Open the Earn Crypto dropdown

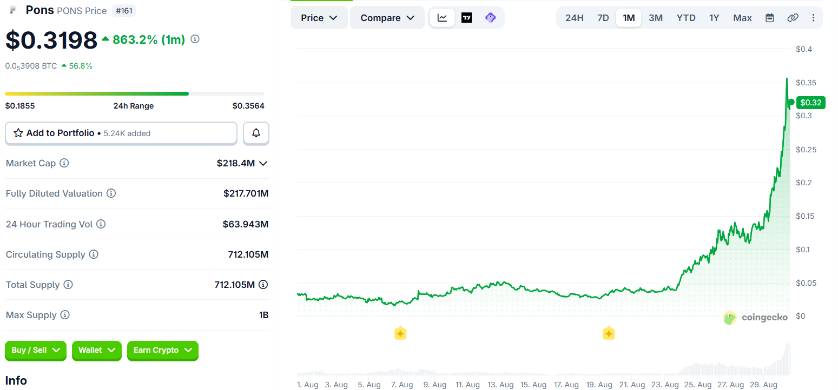163,350
